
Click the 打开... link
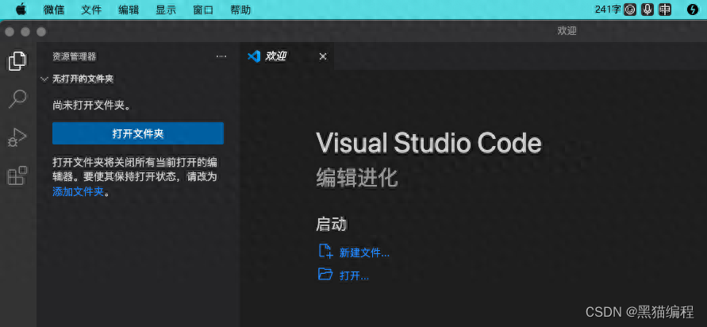[354, 275]
